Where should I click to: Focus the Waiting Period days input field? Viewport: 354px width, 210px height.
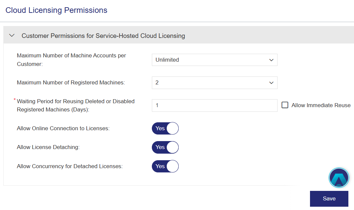[214, 105]
